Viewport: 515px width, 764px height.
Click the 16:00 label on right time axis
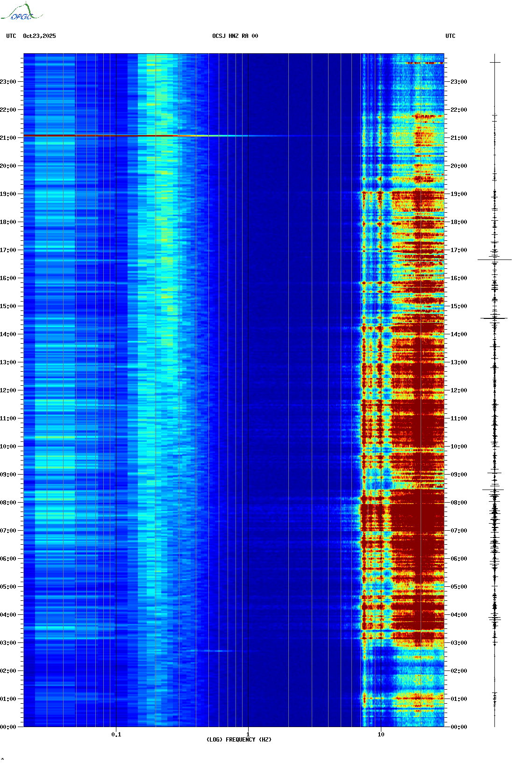coord(459,278)
